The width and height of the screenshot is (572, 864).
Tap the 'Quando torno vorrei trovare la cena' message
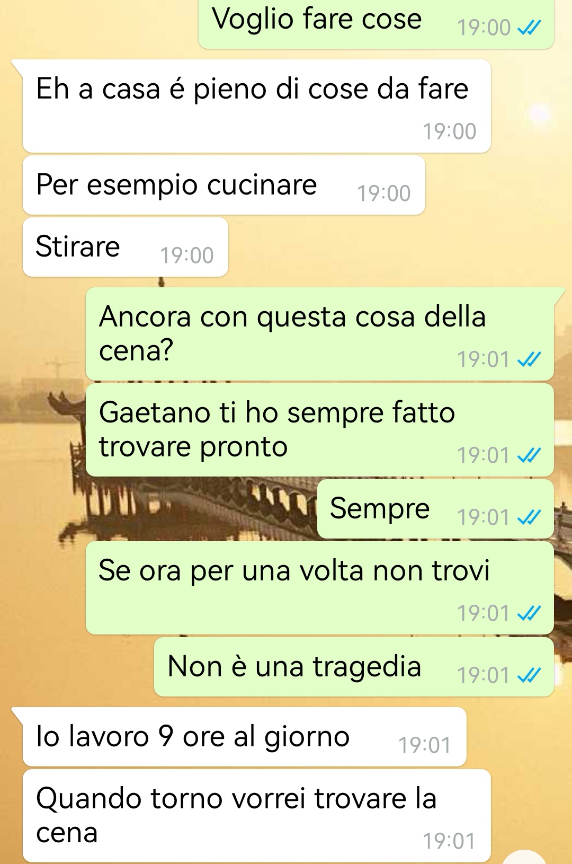[257, 816]
